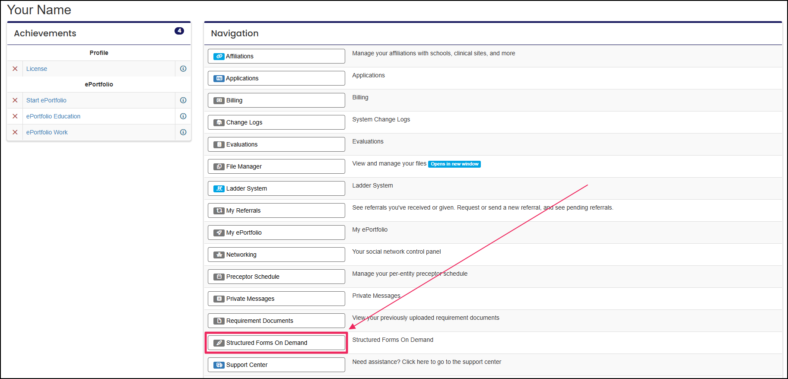Click 'See referrals you've received or given' text
This screenshot has width=788, height=379.
point(483,207)
